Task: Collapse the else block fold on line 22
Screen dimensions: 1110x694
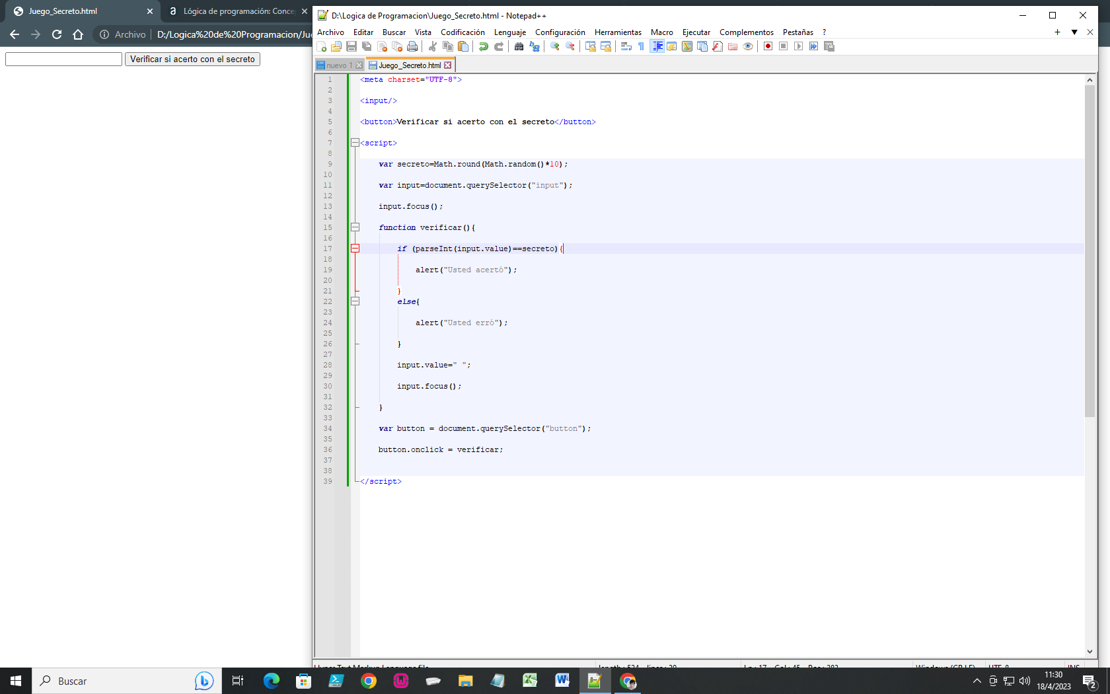Action: pyautogui.click(x=355, y=301)
